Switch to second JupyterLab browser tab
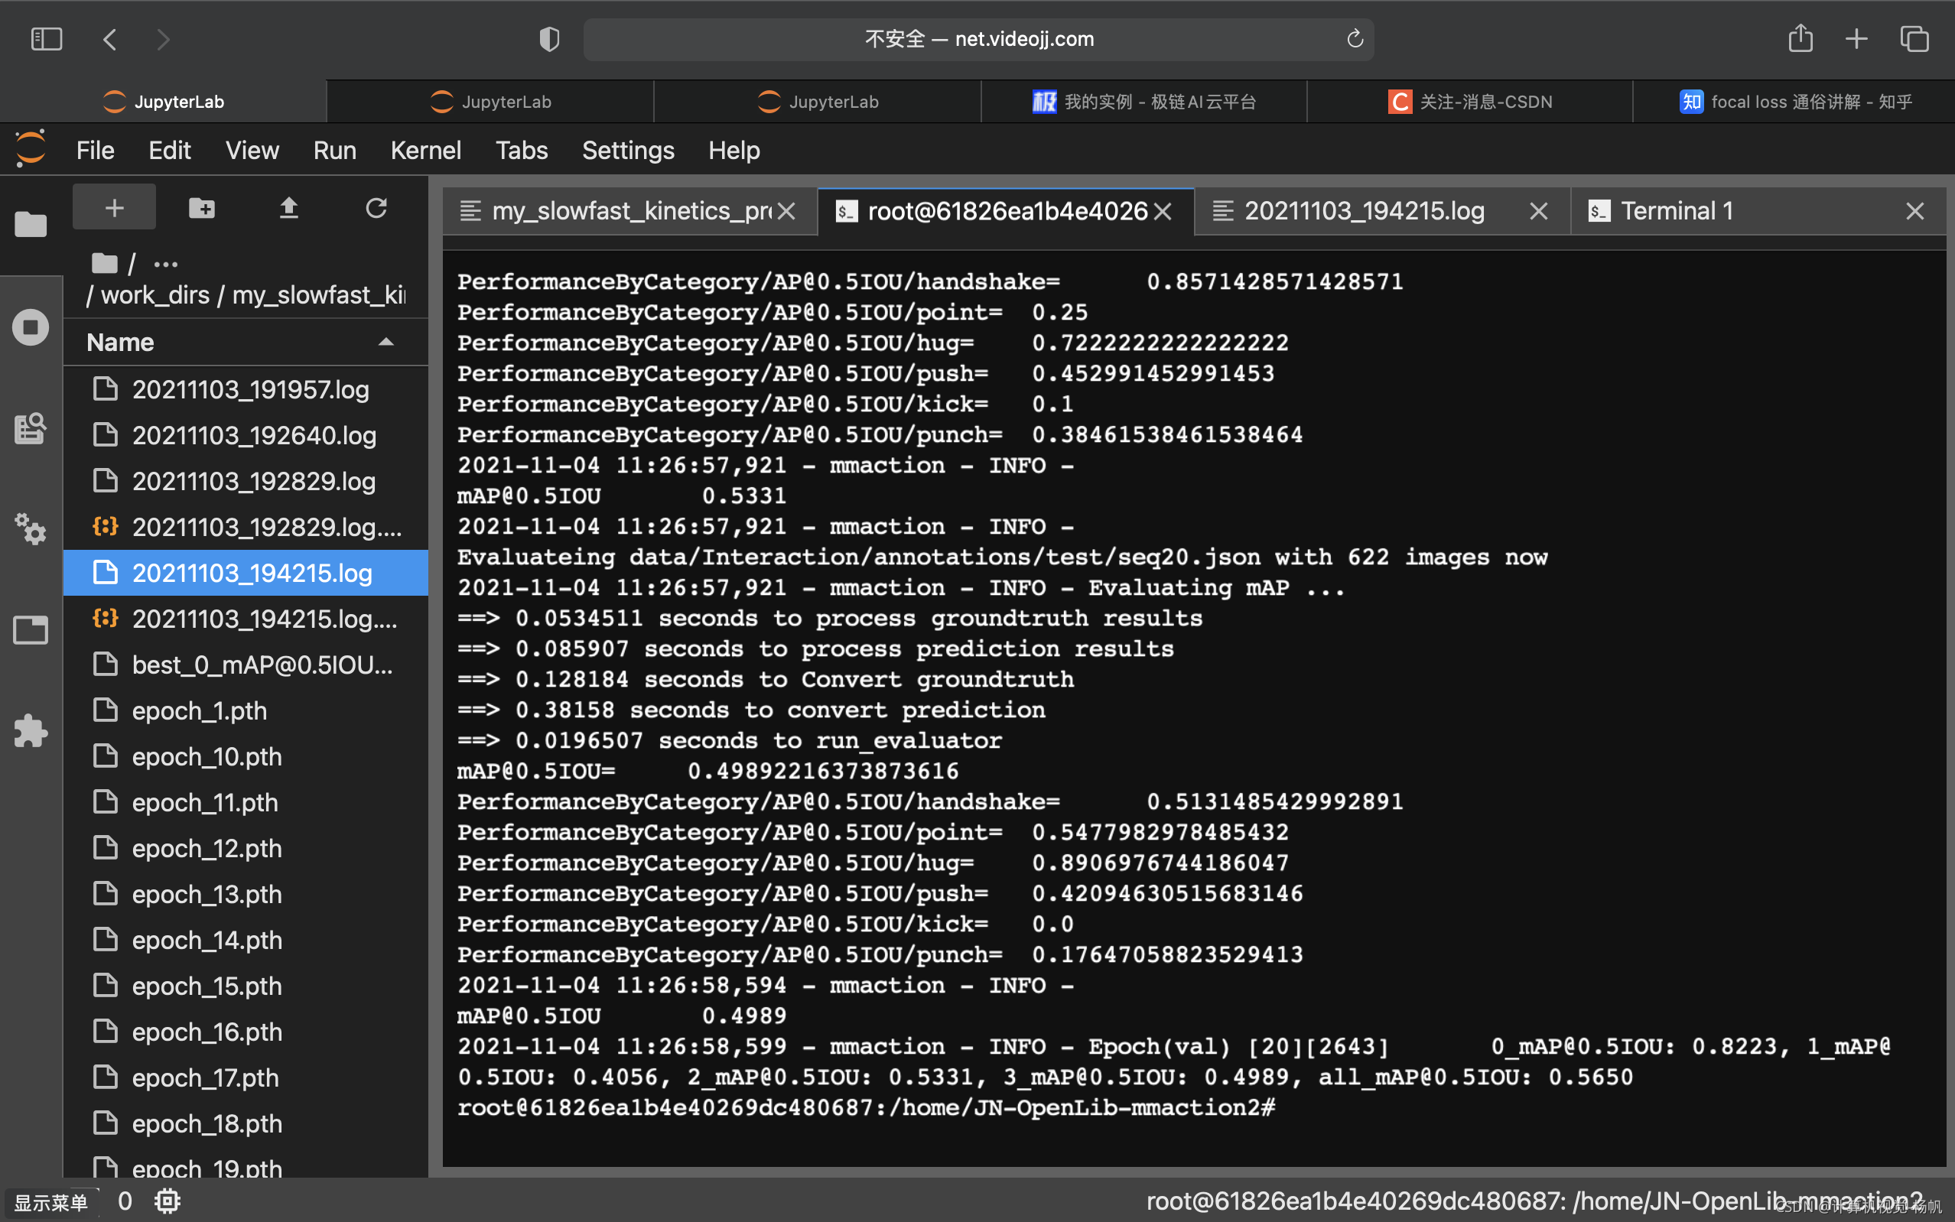This screenshot has width=1955, height=1222. 490,102
